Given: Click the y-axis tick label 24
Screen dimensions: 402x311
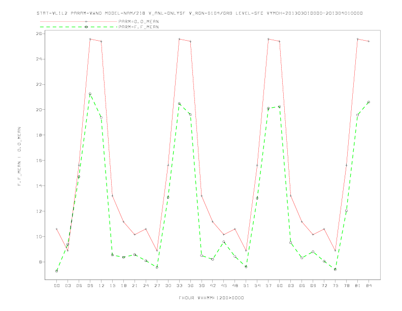Looking at the screenshot, I should [x=39, y=59].
